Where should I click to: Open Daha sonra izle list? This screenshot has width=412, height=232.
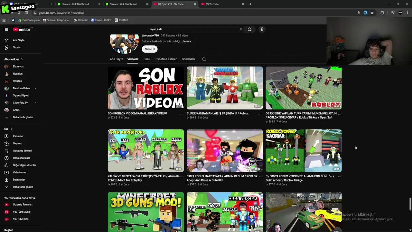21,158
